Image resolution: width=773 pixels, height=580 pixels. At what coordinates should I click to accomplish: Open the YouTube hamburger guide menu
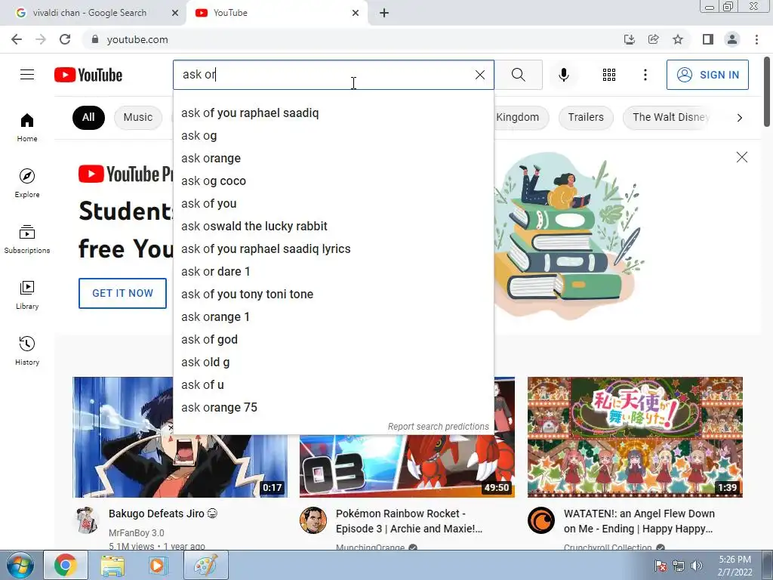27,75
